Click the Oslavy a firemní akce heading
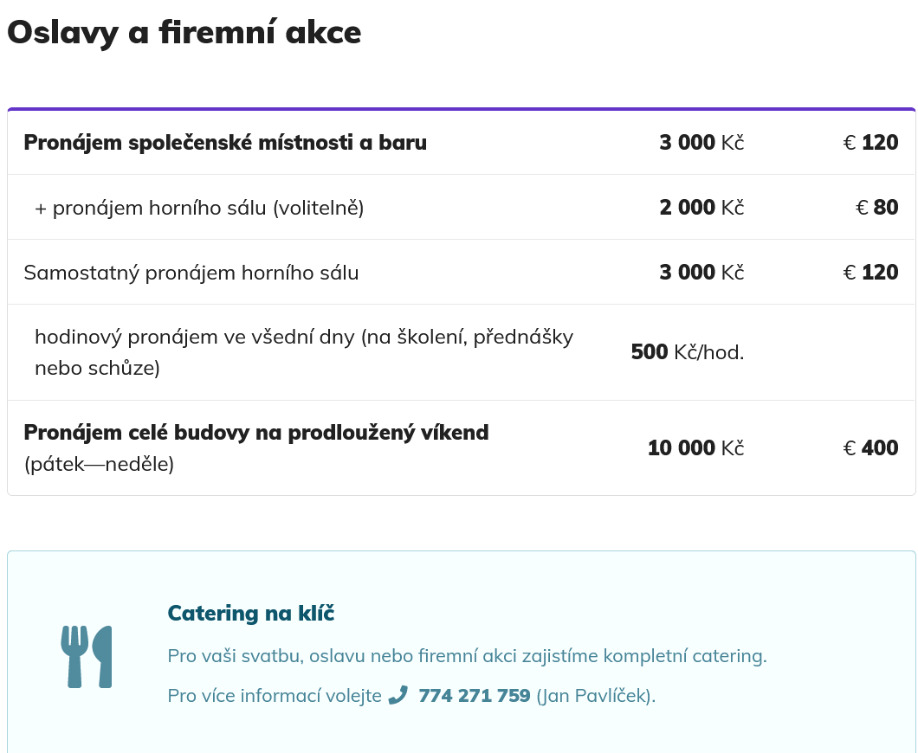 184,32
